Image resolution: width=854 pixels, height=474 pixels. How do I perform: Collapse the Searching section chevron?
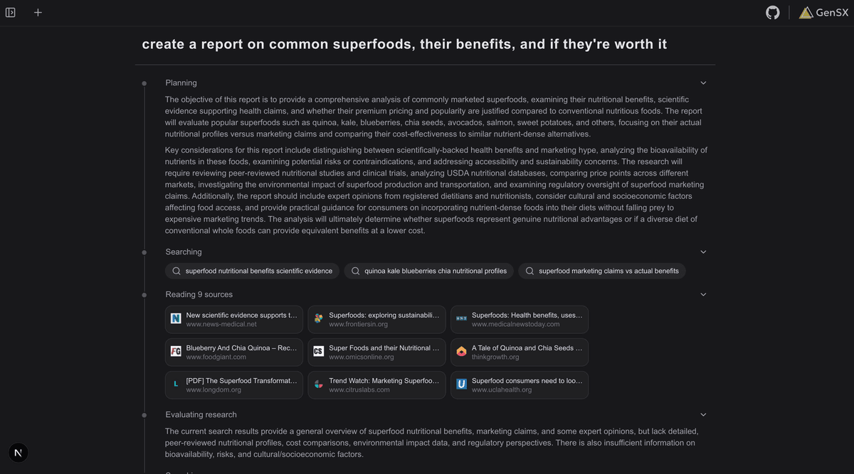pos(703,252)
